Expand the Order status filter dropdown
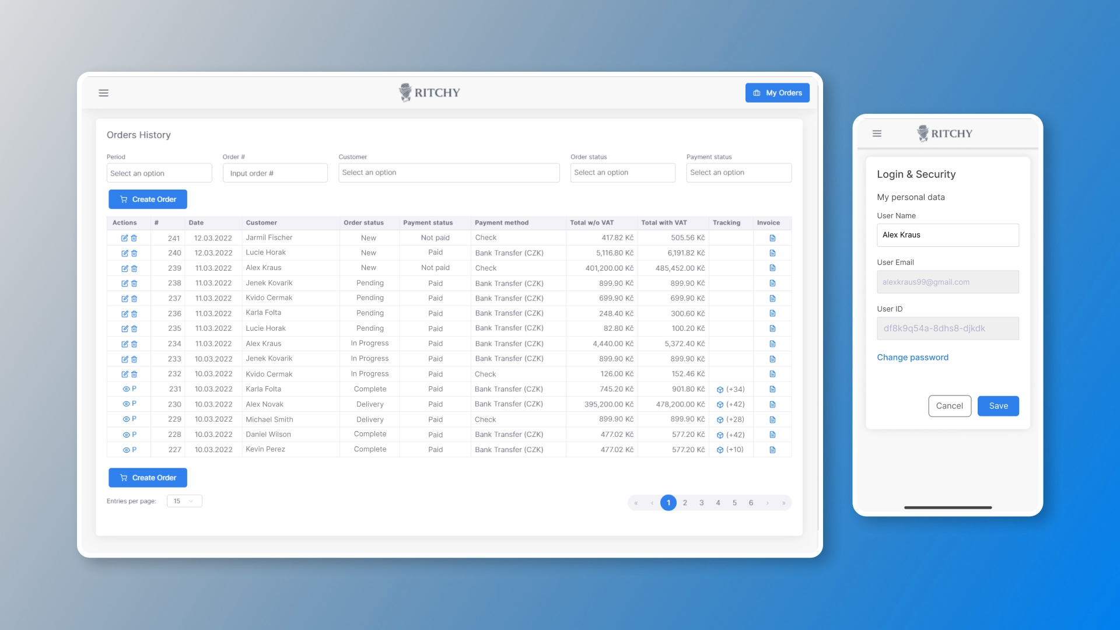Image resolution: width=1120 pixels, height=630 pixels. click(x=622, y=173)
